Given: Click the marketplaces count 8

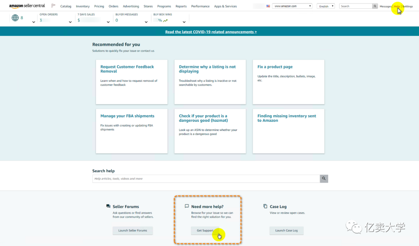Looking at the screenshot, I should (x=22, y=18).
